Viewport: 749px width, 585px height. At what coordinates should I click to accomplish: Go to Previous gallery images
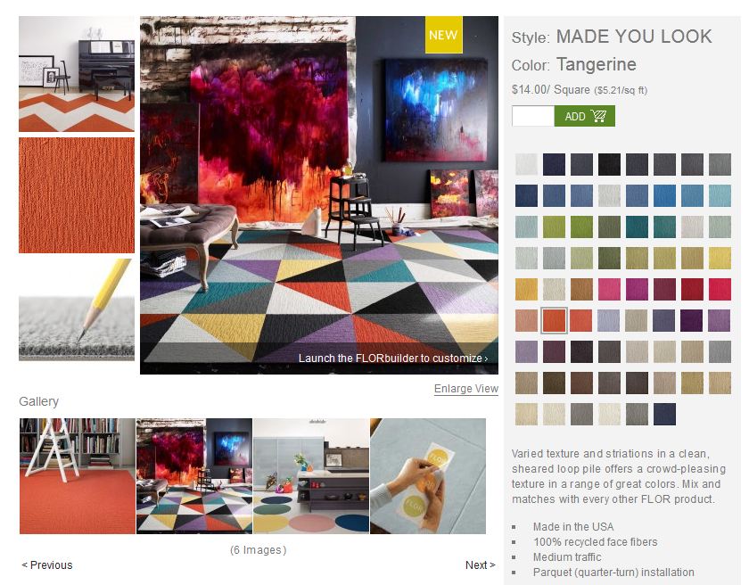point(46,565)
